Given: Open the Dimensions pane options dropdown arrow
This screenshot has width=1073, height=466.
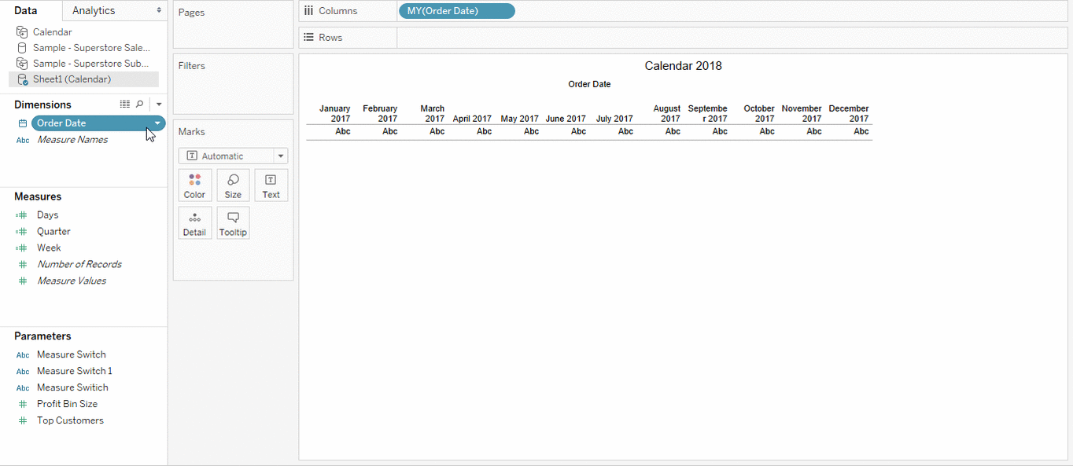Looking at the screenshot, I should click(x=157, y=104).
